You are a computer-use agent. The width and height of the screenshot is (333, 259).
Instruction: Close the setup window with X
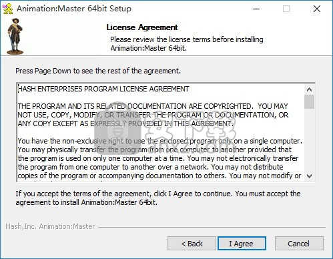click(317, 9)
